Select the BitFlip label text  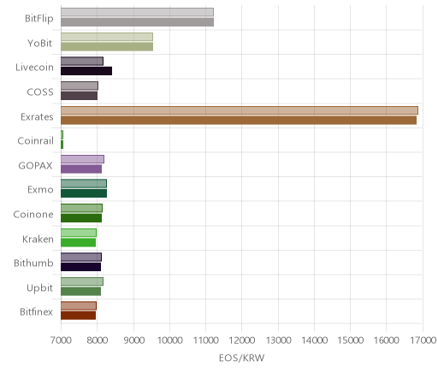pyautogui.click(x=39, y=19)
